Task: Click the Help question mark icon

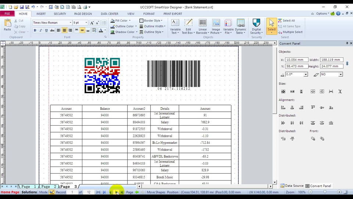Action: 338,14
